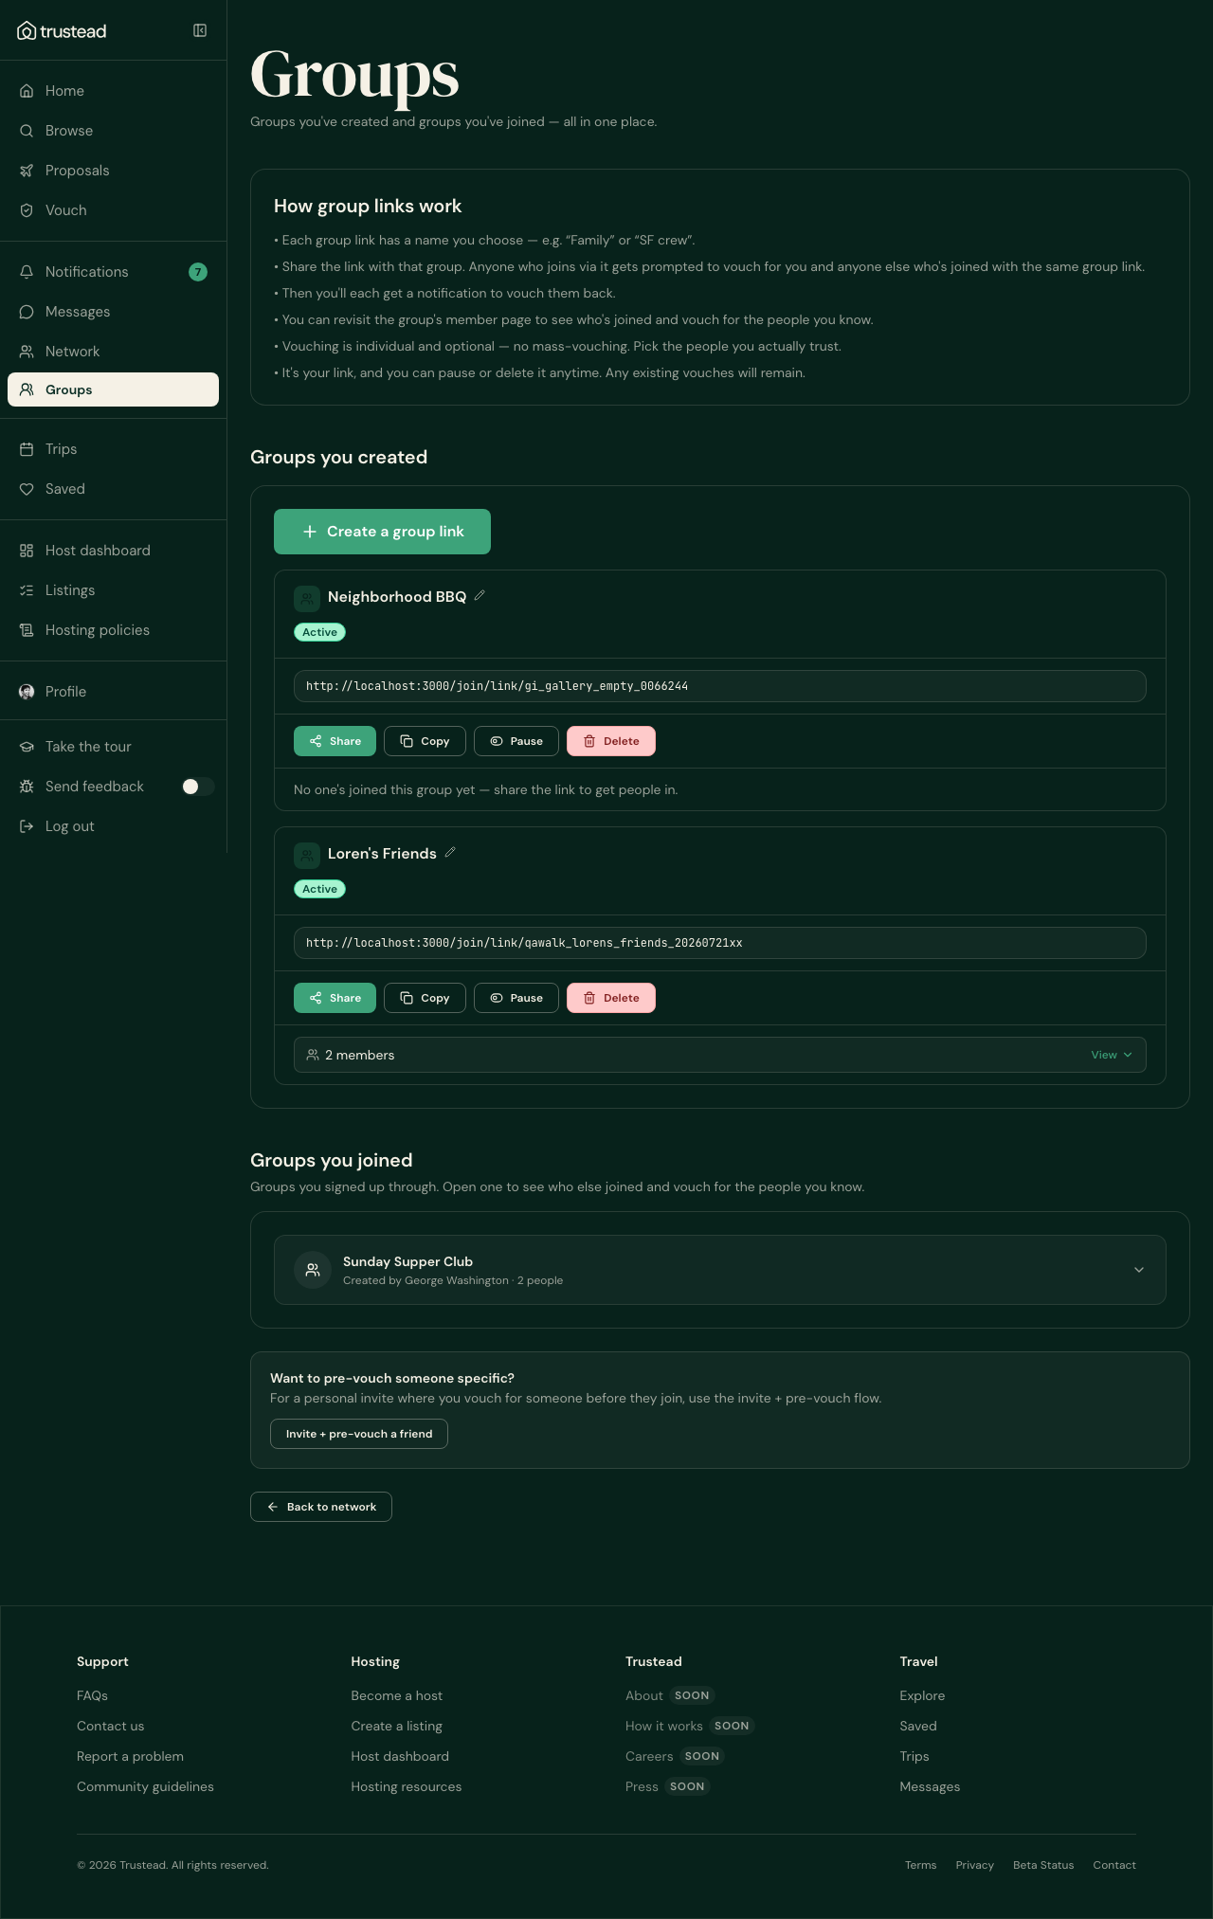Click the Messages bubble icon

27,312
